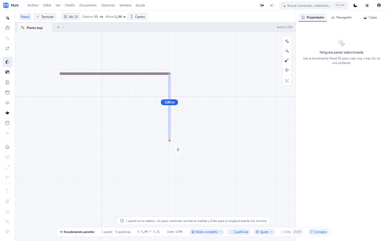
Task: Click the command search box
Action: click(x=314, y=5)
